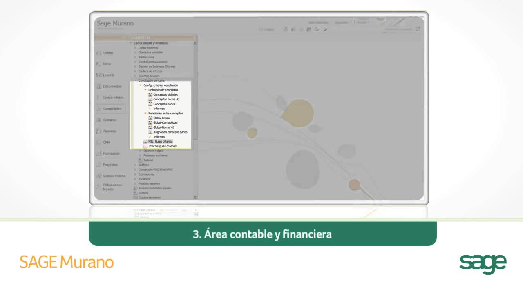The height and width of the screenshot is (294, 523).
Task: Open the Global-Contabilidad relation icon
Action: tap(150, 122)
